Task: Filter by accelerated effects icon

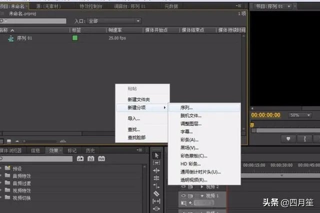Action: [80, 159]
